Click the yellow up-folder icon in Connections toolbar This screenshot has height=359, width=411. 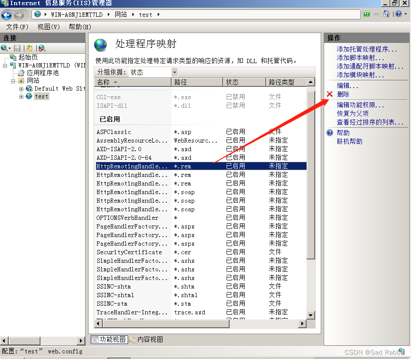tap(28, 48)
